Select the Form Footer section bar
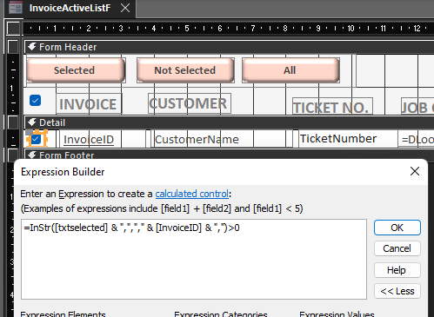This screenshot has height=317, width=434. 229,155
